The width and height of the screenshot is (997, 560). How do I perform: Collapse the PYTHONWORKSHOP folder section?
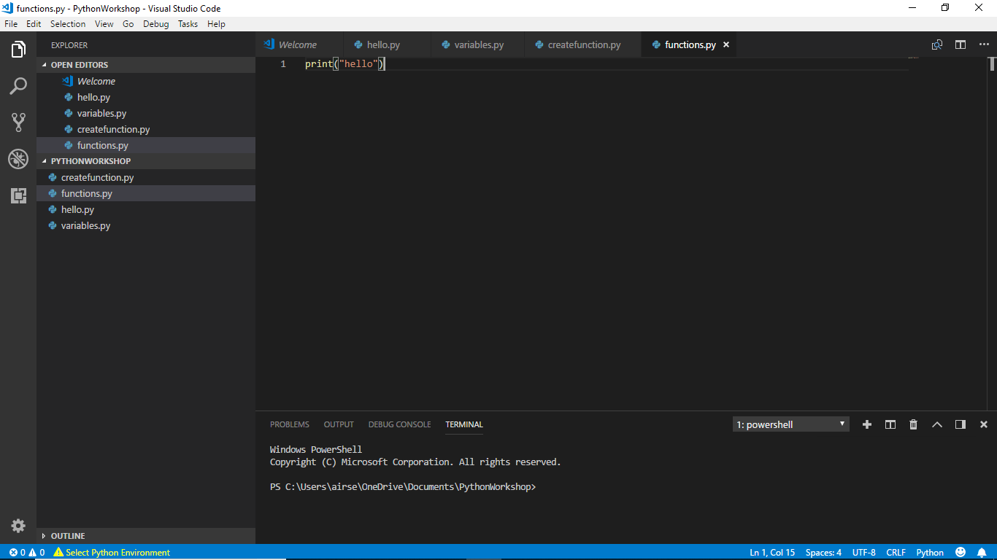[146, 161]
